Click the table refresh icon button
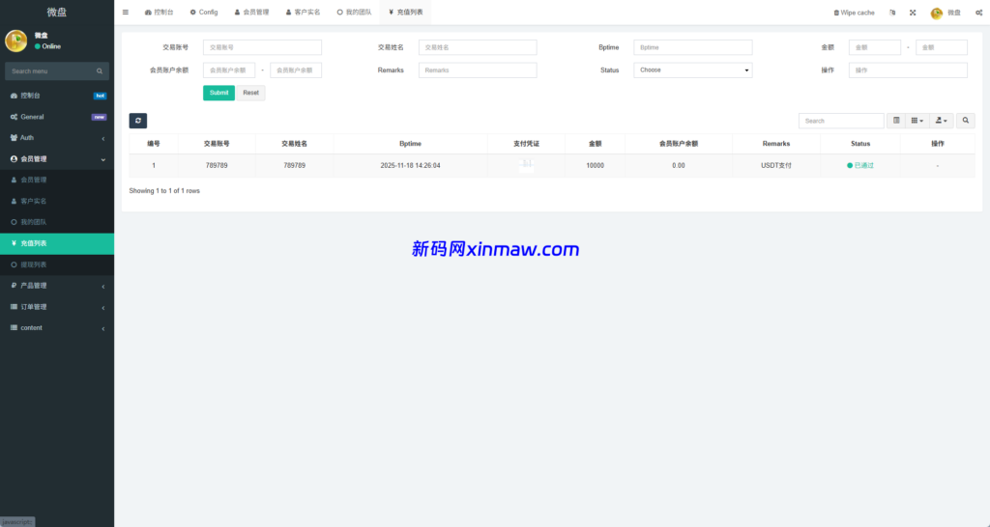This screenshot has width=990, height=527. coord(137,121)
